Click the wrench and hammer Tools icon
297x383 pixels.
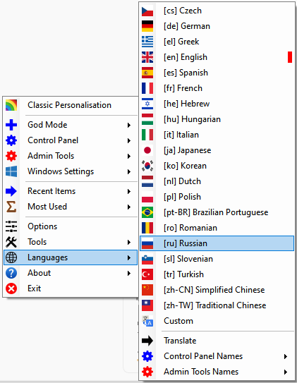coord(11,242)
